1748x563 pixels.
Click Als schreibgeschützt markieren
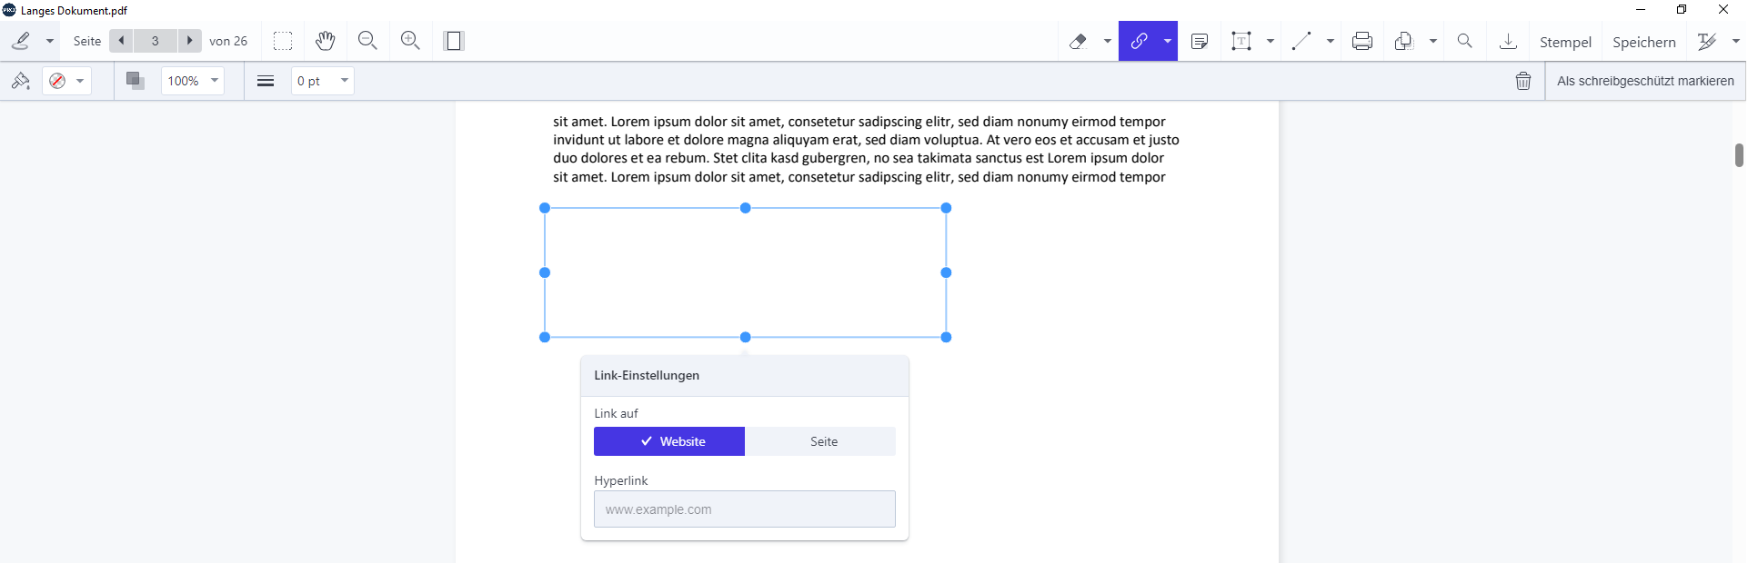[1645, 81]
